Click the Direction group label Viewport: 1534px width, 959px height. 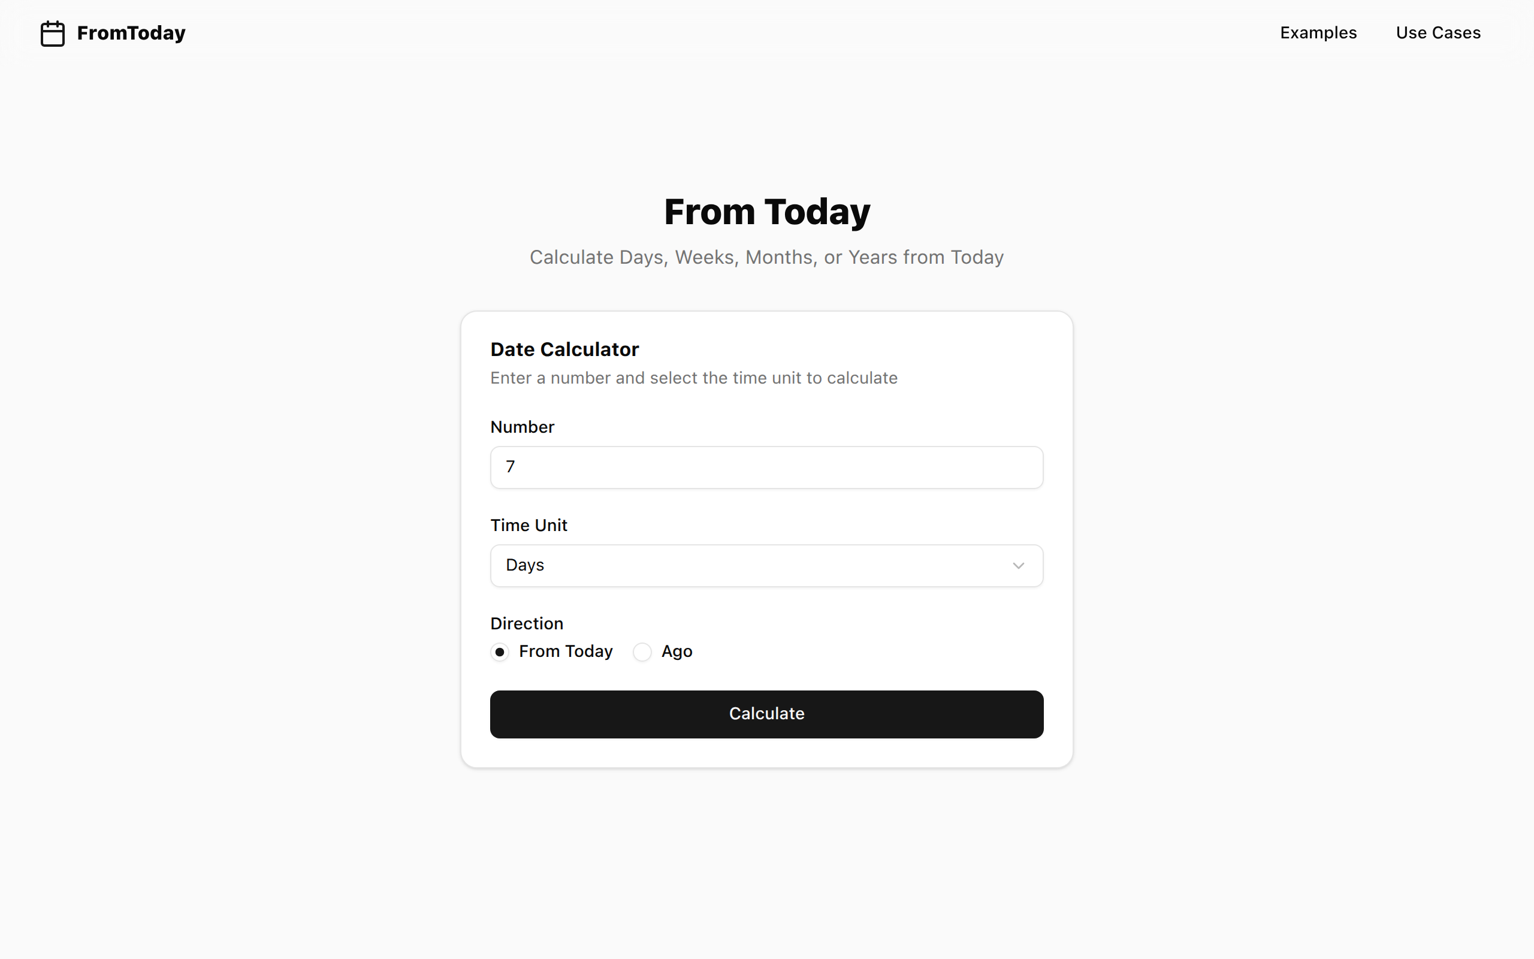pos(527,623)
